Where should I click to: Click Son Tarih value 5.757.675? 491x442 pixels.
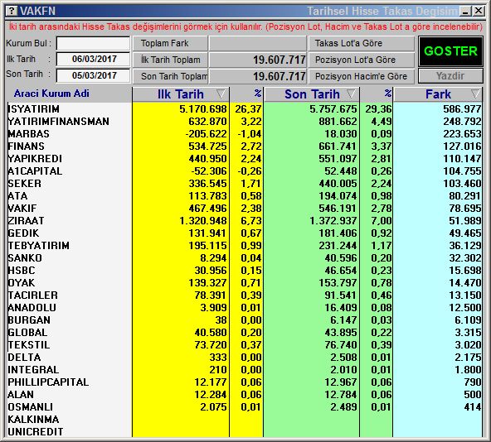click(x=333, y=108)
